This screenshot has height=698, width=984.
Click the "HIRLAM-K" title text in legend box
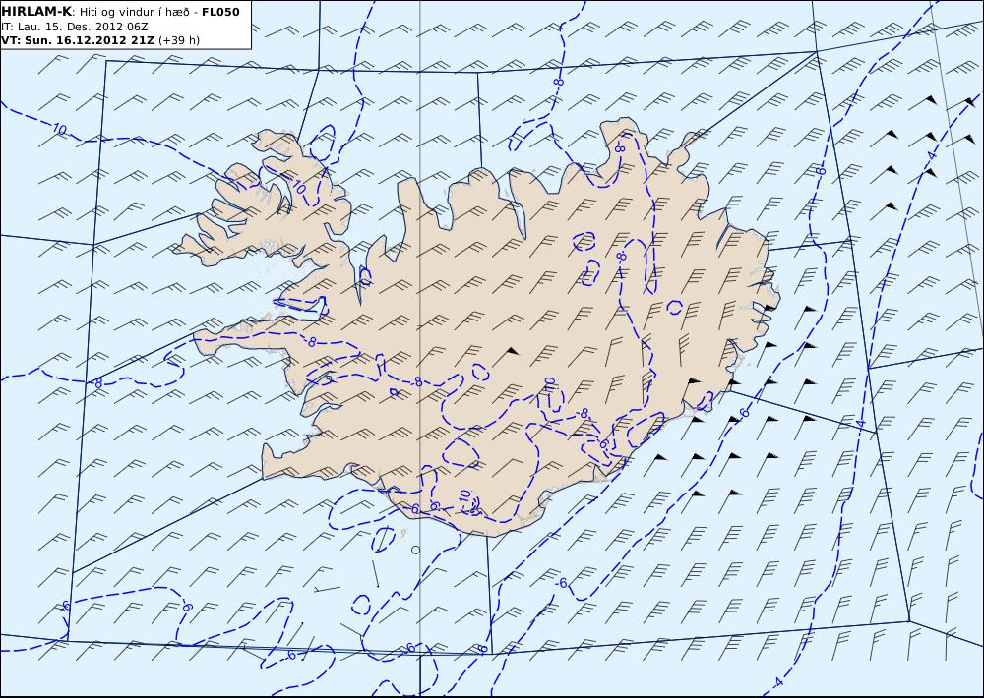35,11
